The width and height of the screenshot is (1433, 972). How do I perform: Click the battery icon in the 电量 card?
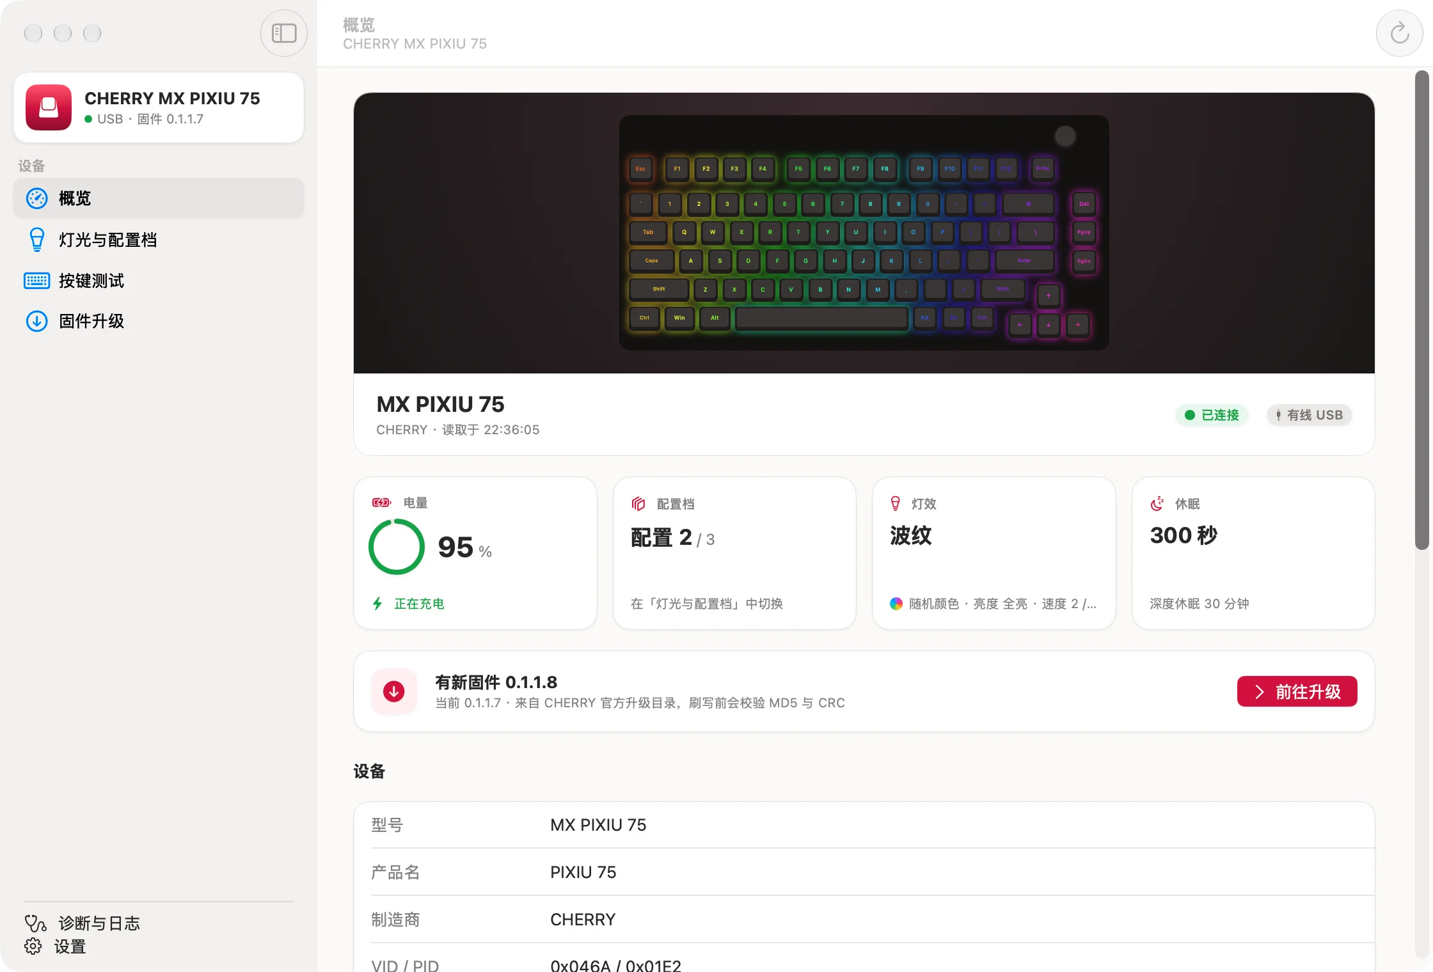(381, 503)
